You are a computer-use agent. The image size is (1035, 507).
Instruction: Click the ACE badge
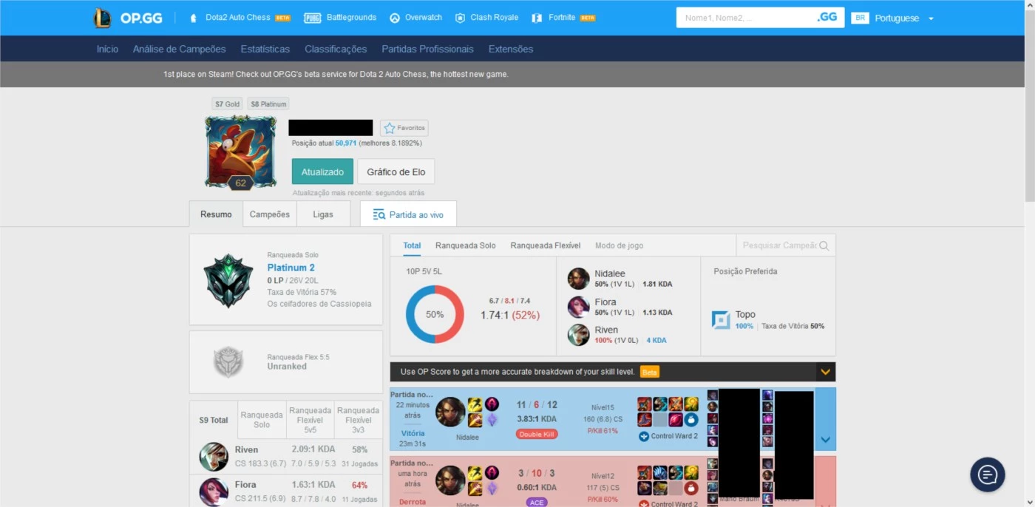tap(537, 503)
